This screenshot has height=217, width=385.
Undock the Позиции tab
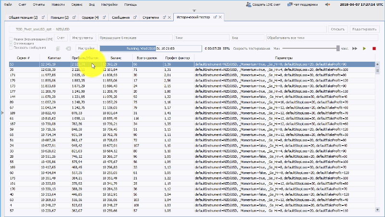click(x=74, y=17)
